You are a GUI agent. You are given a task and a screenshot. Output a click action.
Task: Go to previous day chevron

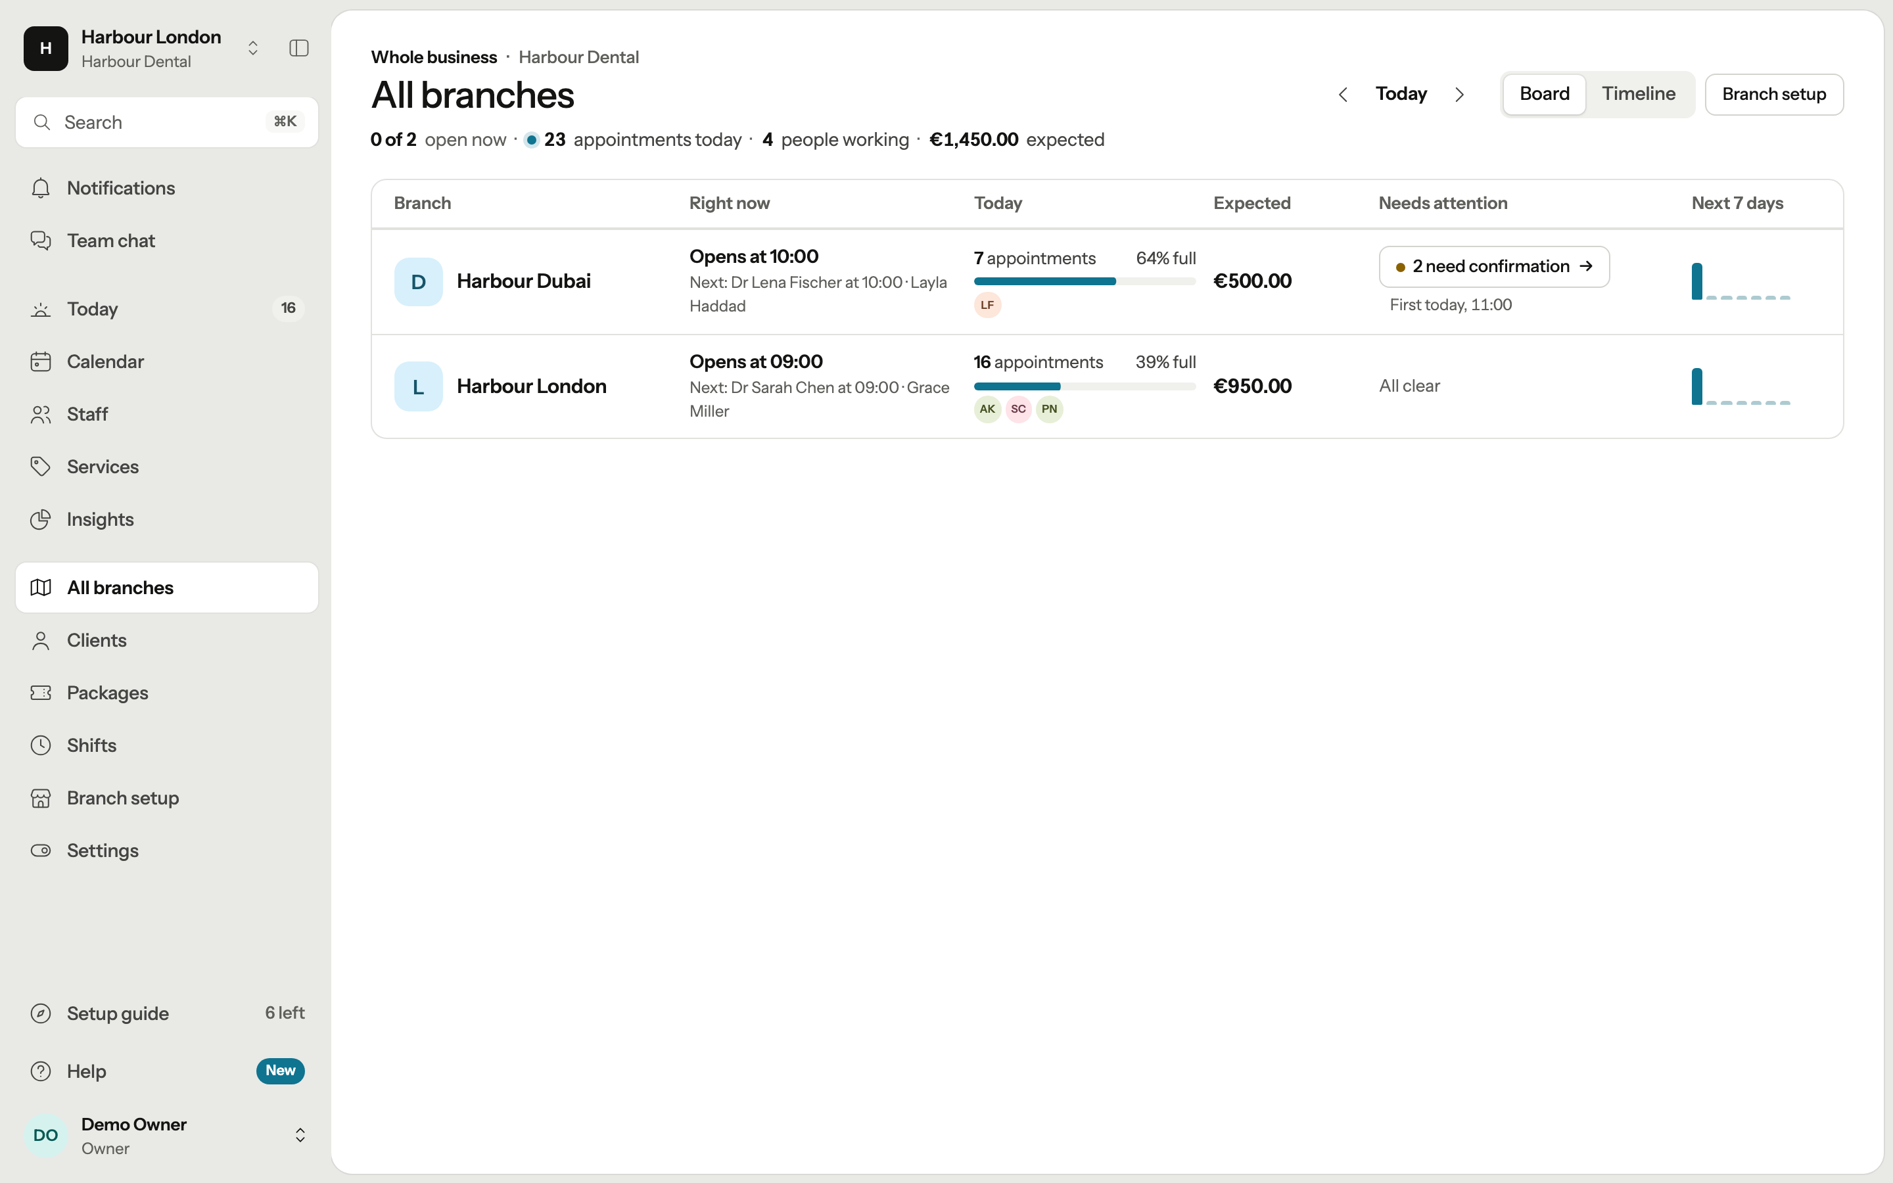point(1343,95)
